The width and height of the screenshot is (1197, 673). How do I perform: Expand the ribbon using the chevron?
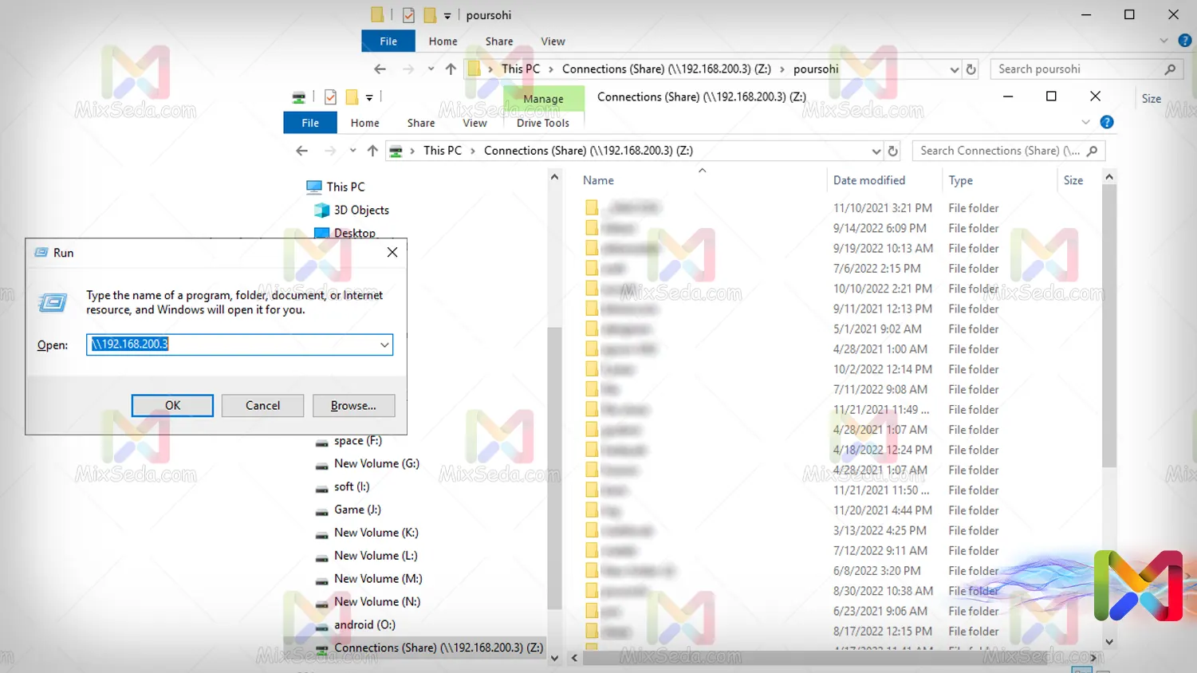(1085, 122)
